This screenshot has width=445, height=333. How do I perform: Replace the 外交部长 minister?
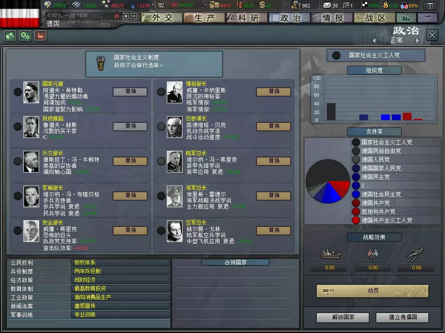[130, 161]
